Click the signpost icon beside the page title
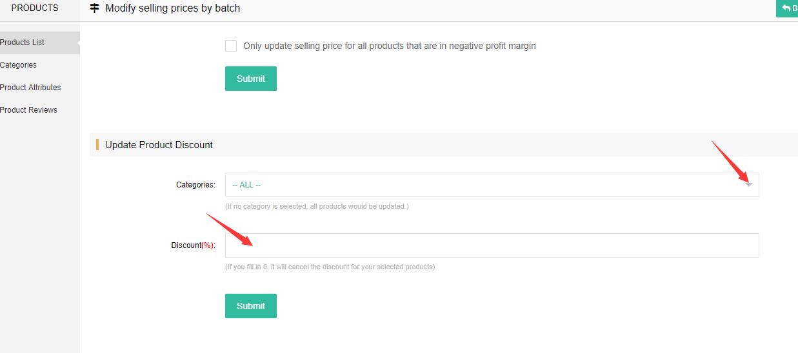 click(x=95, y=8)
